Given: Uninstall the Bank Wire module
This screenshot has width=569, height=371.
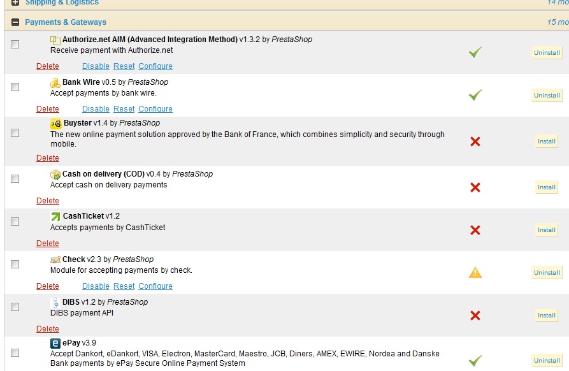Looking at the screenshot, I should 547,96.
